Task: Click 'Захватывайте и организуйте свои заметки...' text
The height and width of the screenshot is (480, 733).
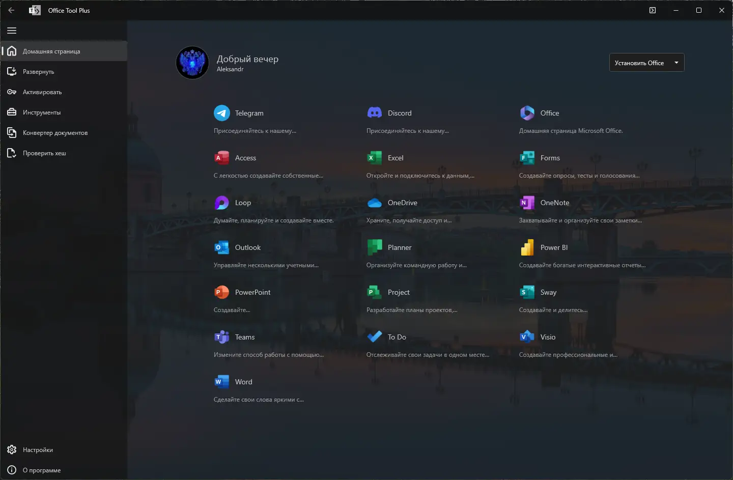Action: click(x=580, y=220)
